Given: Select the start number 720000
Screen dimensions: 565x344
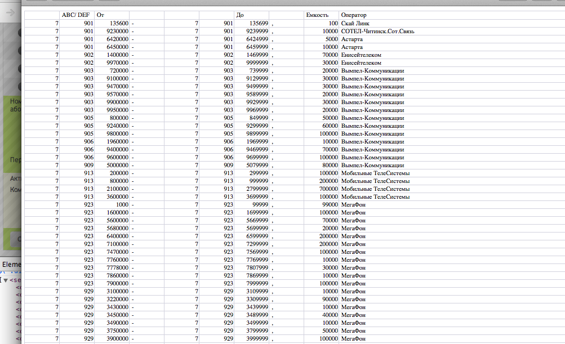Looking at the screenshot, I should 119,71.
